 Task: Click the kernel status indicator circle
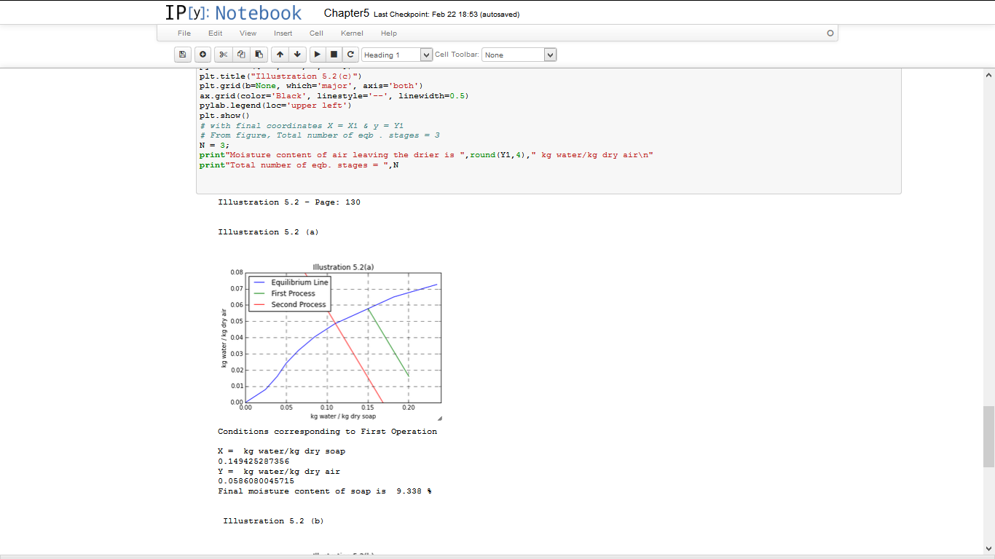830,33
